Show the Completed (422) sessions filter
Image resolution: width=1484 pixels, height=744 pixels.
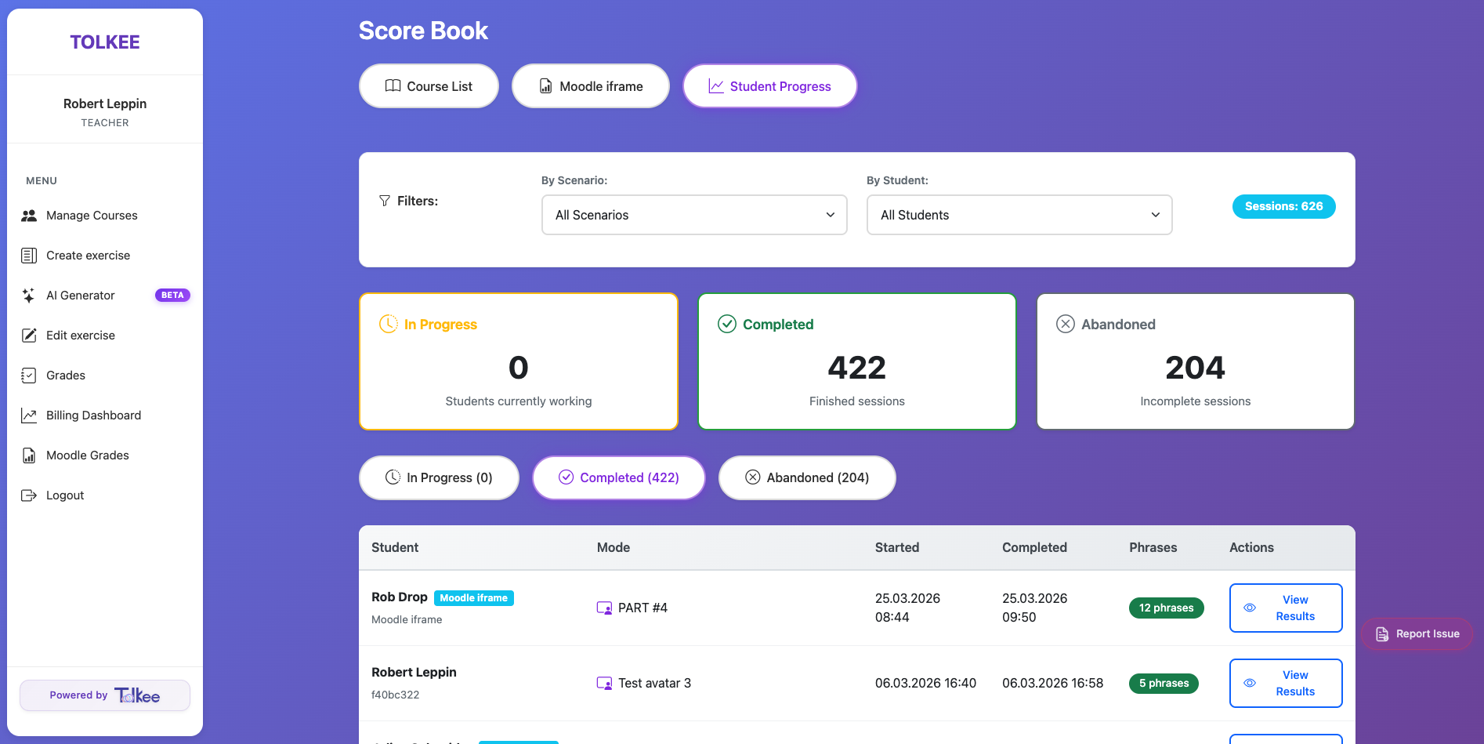(x=618, y=477)
